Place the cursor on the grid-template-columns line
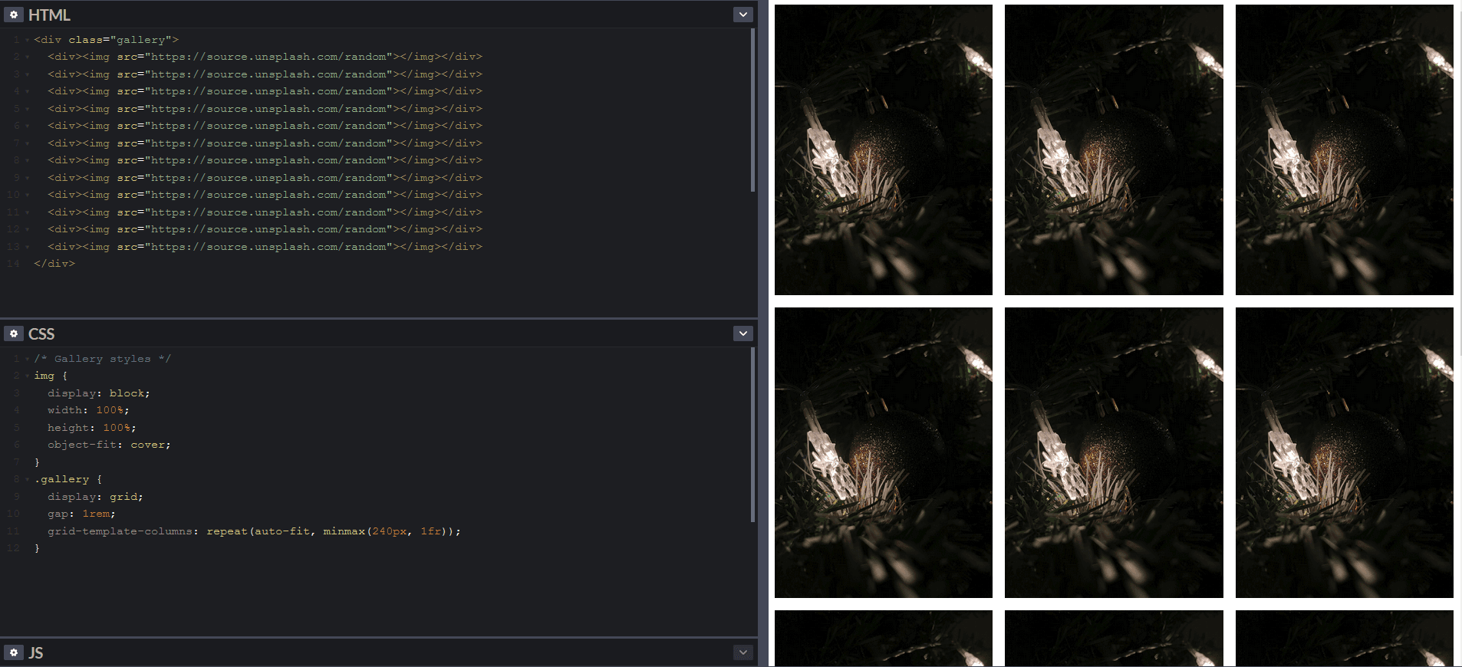 (253, 531)
